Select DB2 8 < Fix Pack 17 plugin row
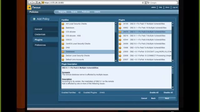The image size is (200, 112). [145, 24]
